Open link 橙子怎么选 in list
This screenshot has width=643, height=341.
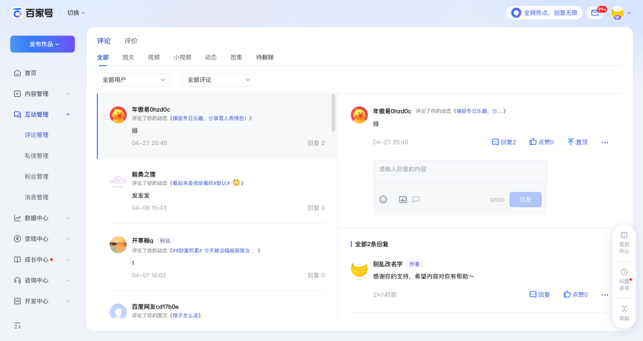[x=186, y=316]
